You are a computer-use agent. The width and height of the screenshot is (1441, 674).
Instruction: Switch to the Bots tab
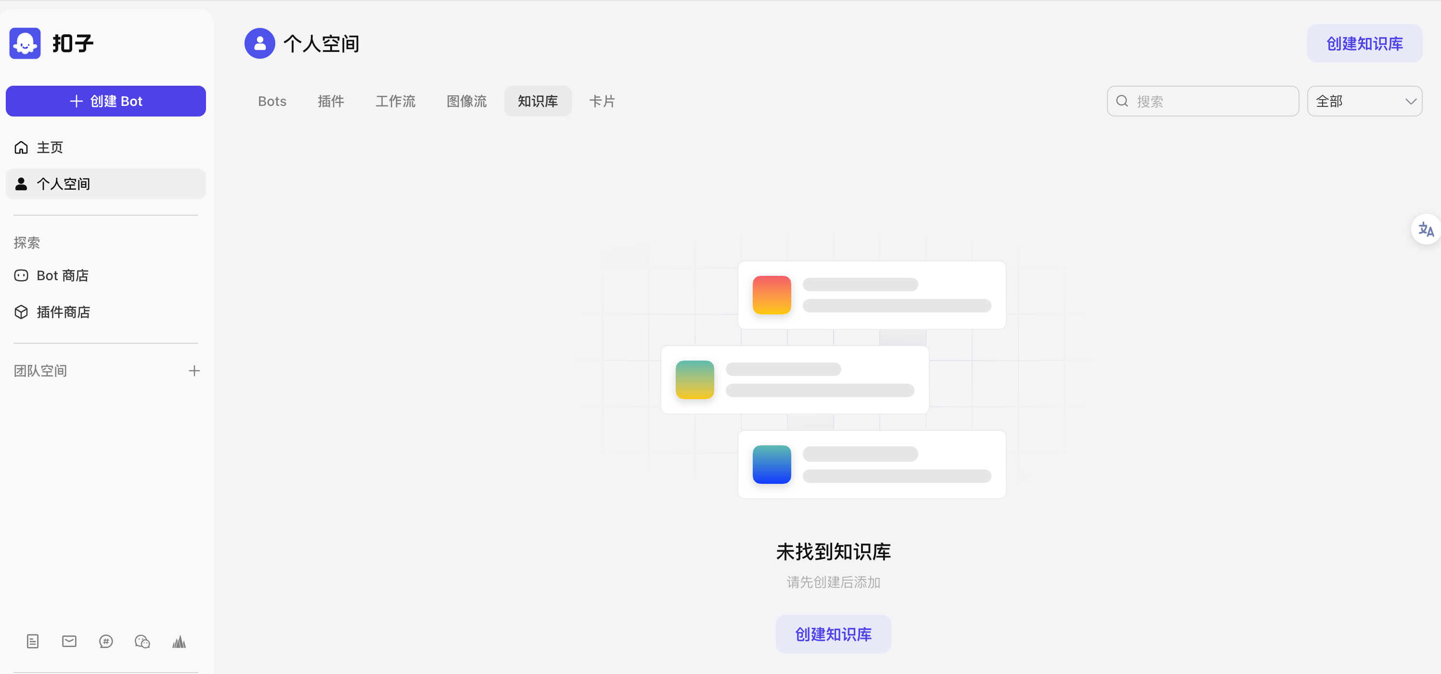pos(272,101)
